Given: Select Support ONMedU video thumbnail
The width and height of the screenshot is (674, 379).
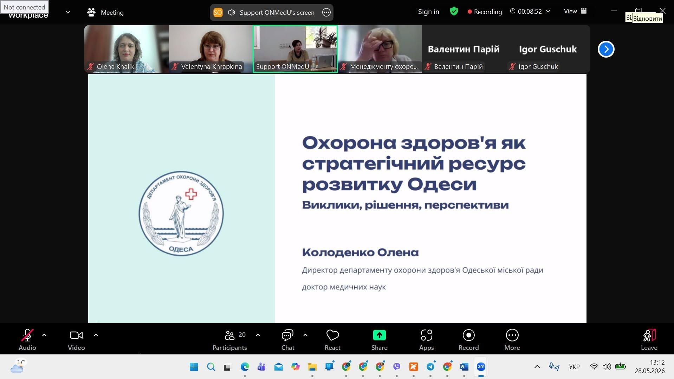Looking at the screenshot, I should [x=295, y=49].
